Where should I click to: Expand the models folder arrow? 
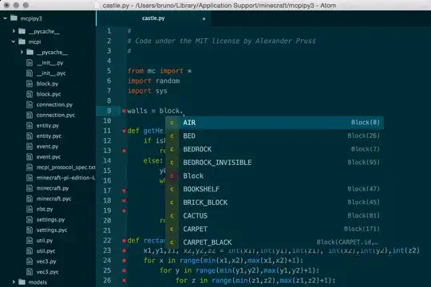pyautogui.click(x=14, y=282)
